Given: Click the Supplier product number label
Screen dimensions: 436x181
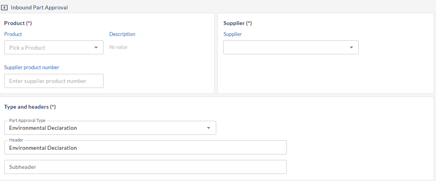Looking at the screenshot, I should click(x=31, y=67).
